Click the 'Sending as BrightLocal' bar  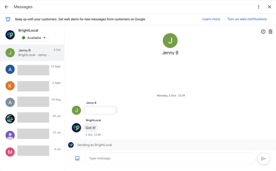pos(170,145)
